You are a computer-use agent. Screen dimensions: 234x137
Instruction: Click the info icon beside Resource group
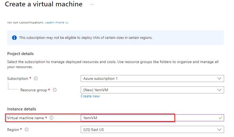click(55, 90)
